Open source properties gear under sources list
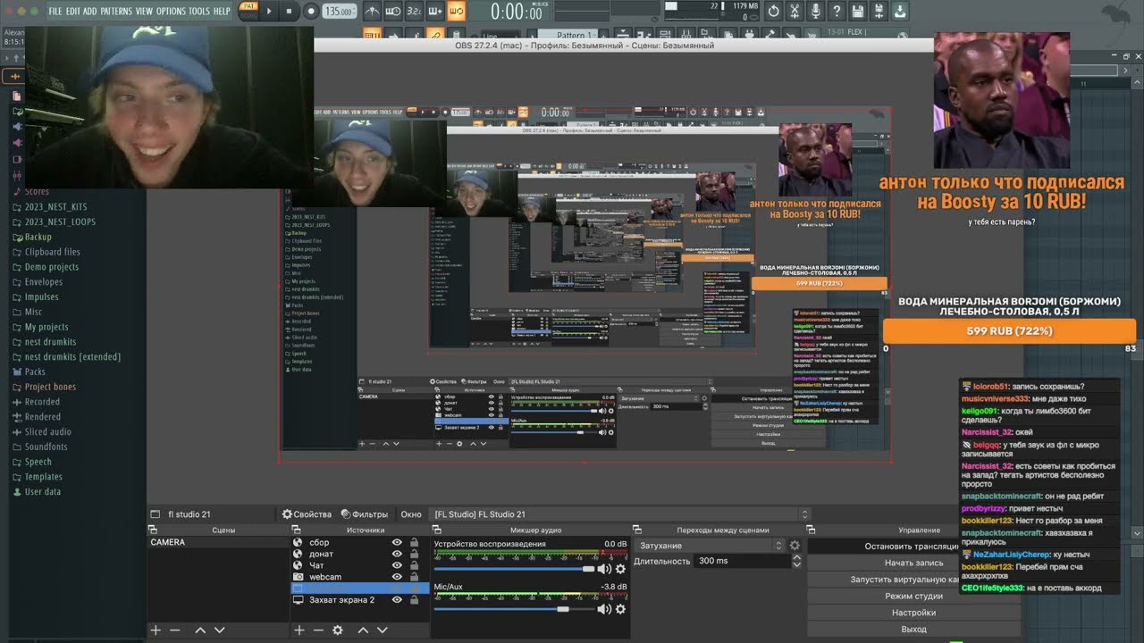 coord(338,630)
